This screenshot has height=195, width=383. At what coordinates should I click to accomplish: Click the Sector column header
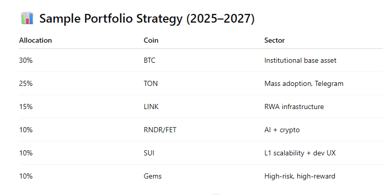[x=275, y=40]
